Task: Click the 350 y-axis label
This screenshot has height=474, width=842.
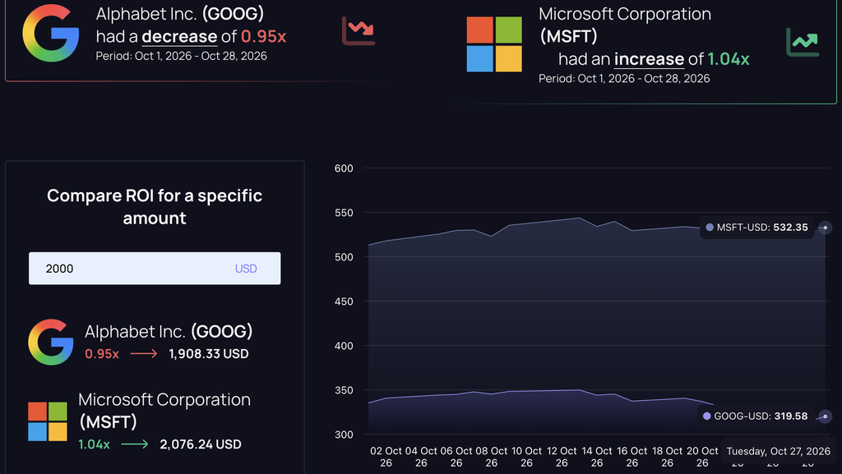Action: pyautogui.click(x=344, y=391)
